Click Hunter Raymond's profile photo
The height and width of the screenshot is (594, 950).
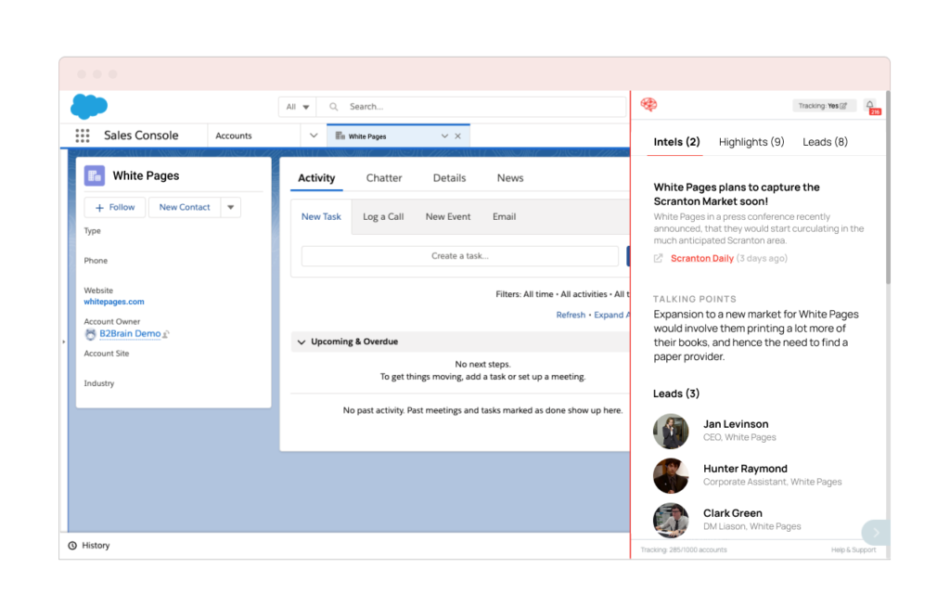click(x=671, y=476)
